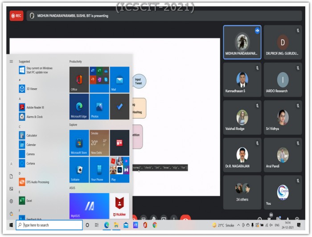Open Settings gear in Start sidebar
The height and width of the screenshot is (237, 312).
(11, 201)
